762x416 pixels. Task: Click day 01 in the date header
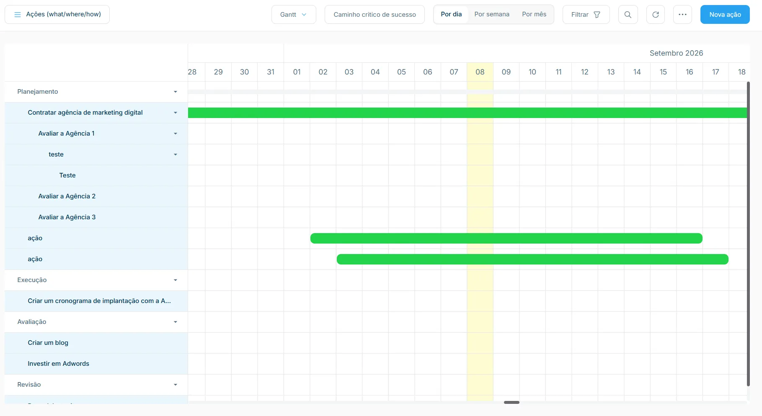297,72
